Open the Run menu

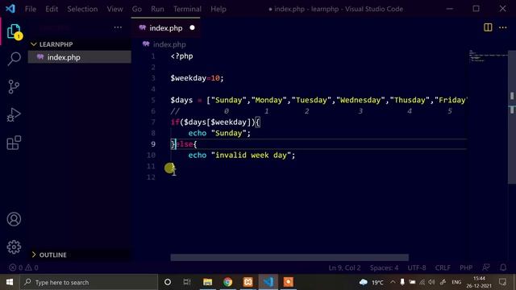[x=158, y=9]
